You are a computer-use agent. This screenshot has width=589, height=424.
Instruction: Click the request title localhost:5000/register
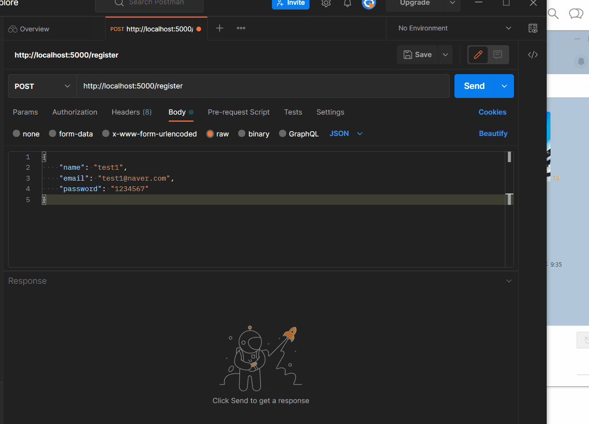pos(67,55)
